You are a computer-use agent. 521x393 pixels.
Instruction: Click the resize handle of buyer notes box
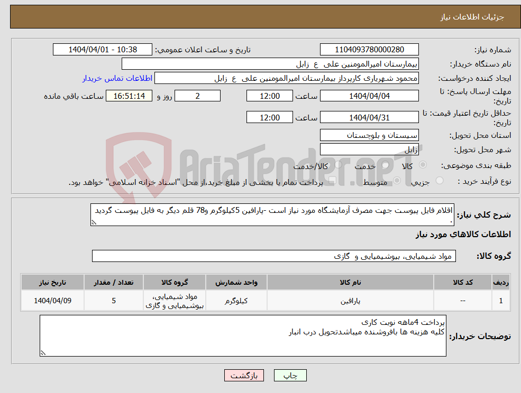[43, 353]
